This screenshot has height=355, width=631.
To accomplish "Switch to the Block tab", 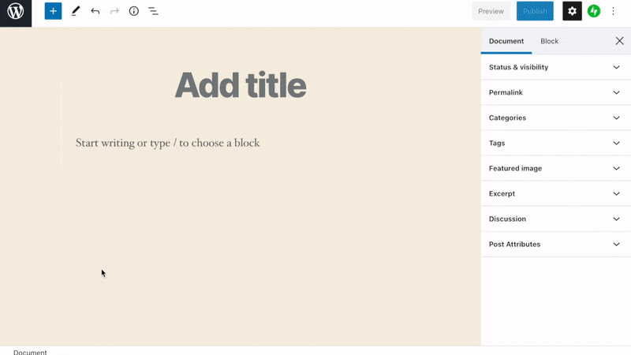I will tap(549, 41).
